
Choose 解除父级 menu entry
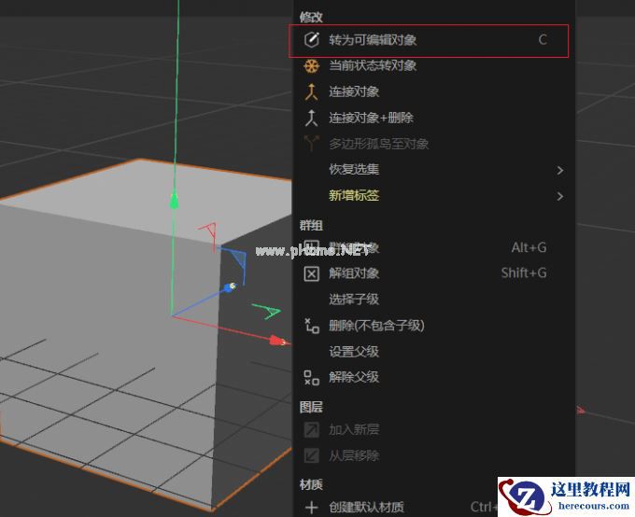coord(433,377)
